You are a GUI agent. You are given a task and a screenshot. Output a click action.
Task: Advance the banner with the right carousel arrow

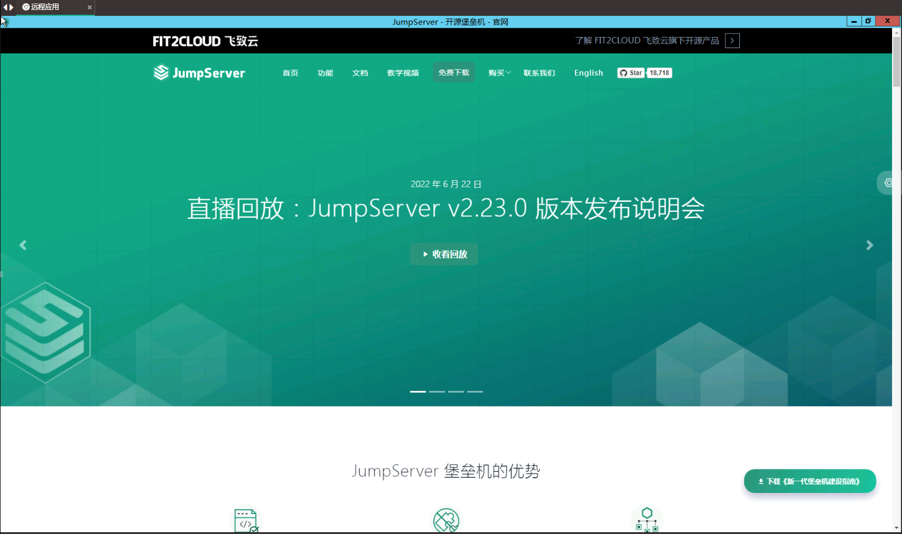click(x=869, y=245)
